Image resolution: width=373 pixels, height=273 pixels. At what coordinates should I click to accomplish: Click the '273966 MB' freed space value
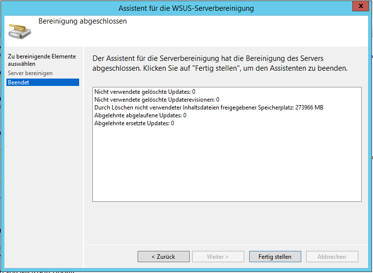coord(309,108)
